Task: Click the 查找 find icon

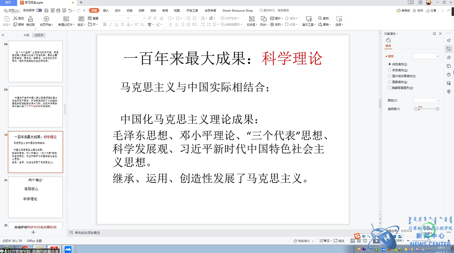Action: tap(320, 18)
